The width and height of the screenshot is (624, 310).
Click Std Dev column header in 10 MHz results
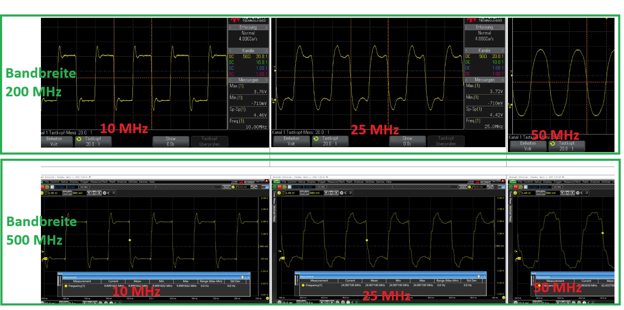(235, 281)
